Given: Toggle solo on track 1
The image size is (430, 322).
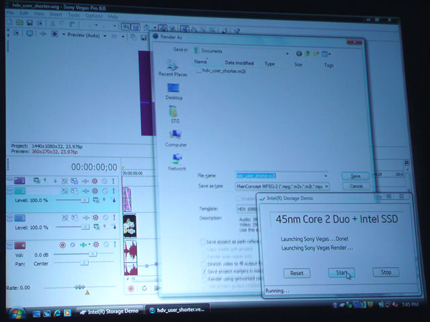Looking at the screenshot, I should [x=114, y=181].
